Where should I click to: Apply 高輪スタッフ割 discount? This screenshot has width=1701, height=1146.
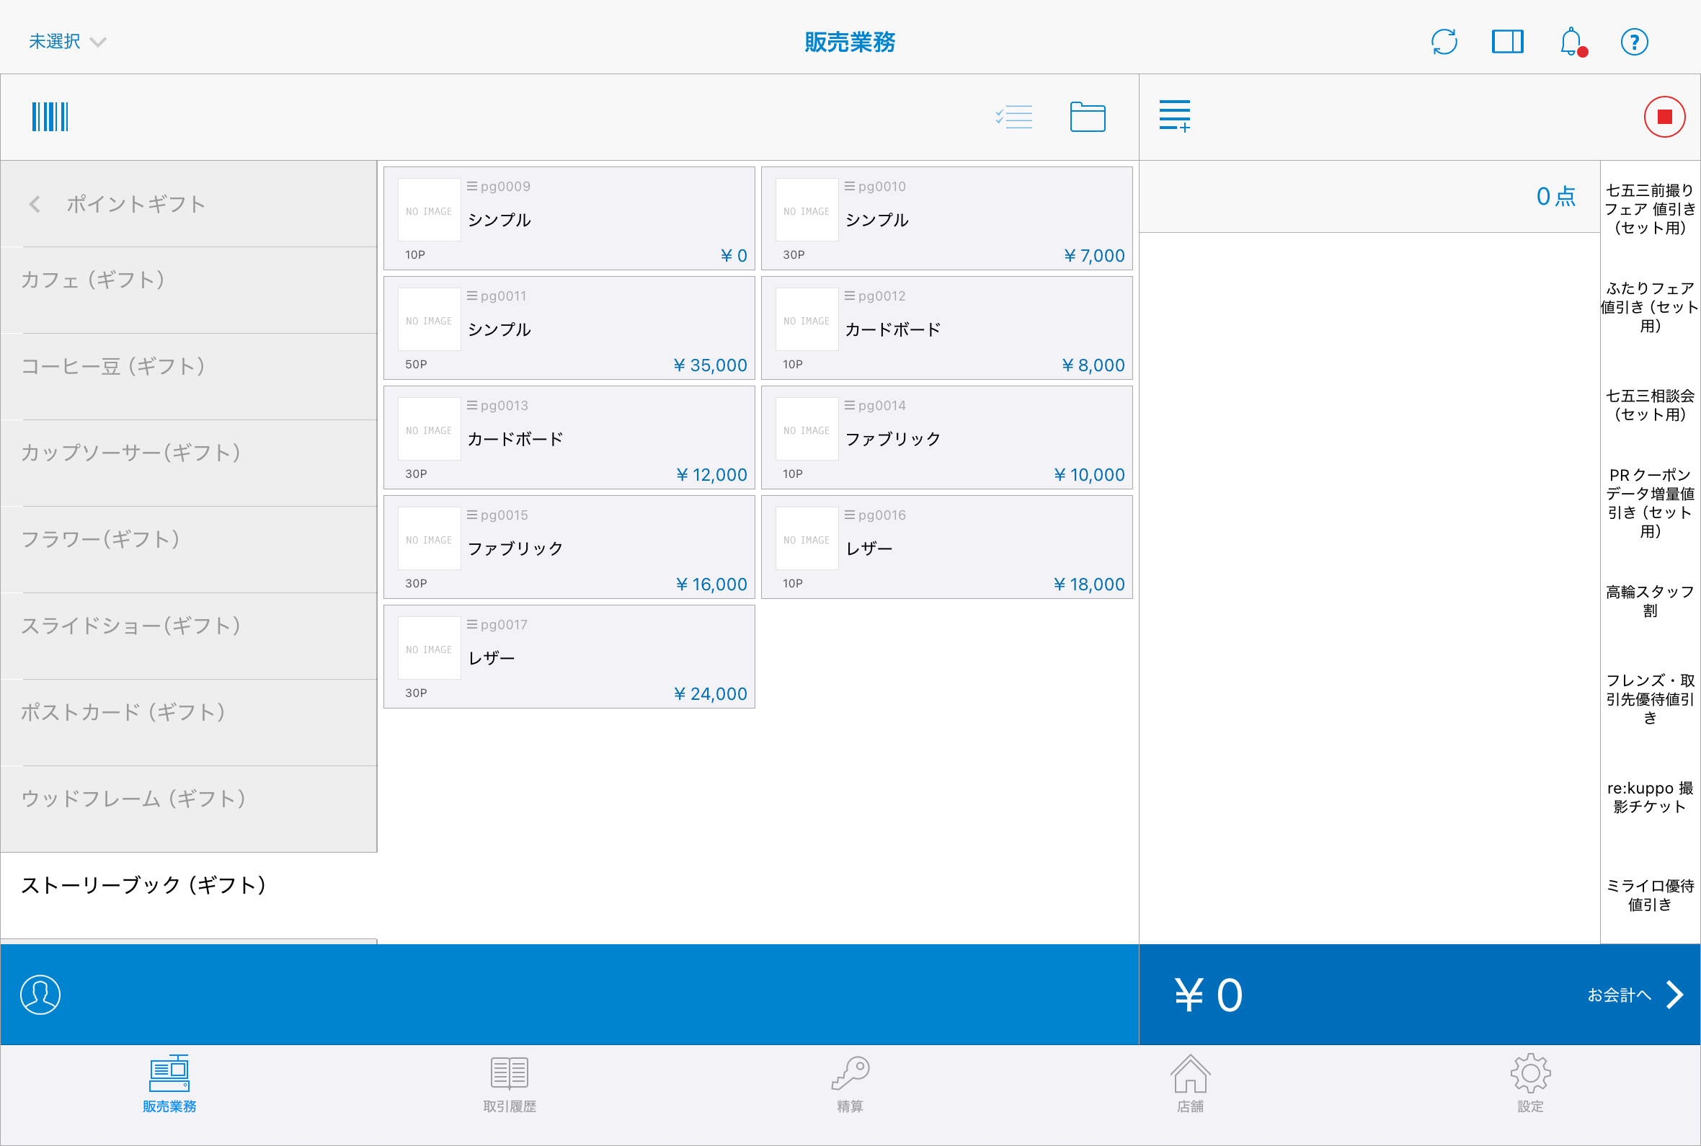click(1650, 601)
